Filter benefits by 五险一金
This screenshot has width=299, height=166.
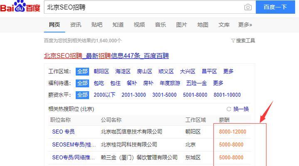tap(196, 83)
